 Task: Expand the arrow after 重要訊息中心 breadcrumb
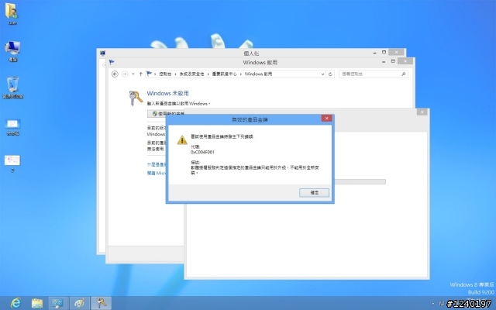coord(241,74)
